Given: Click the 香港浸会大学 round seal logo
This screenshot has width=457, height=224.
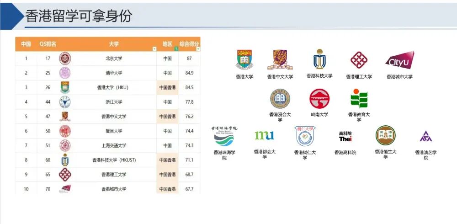Looking at the screenshot, I should [x=280, y=99].
